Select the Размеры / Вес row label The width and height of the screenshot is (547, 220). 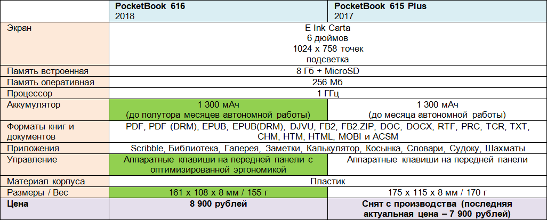point(55,192)
